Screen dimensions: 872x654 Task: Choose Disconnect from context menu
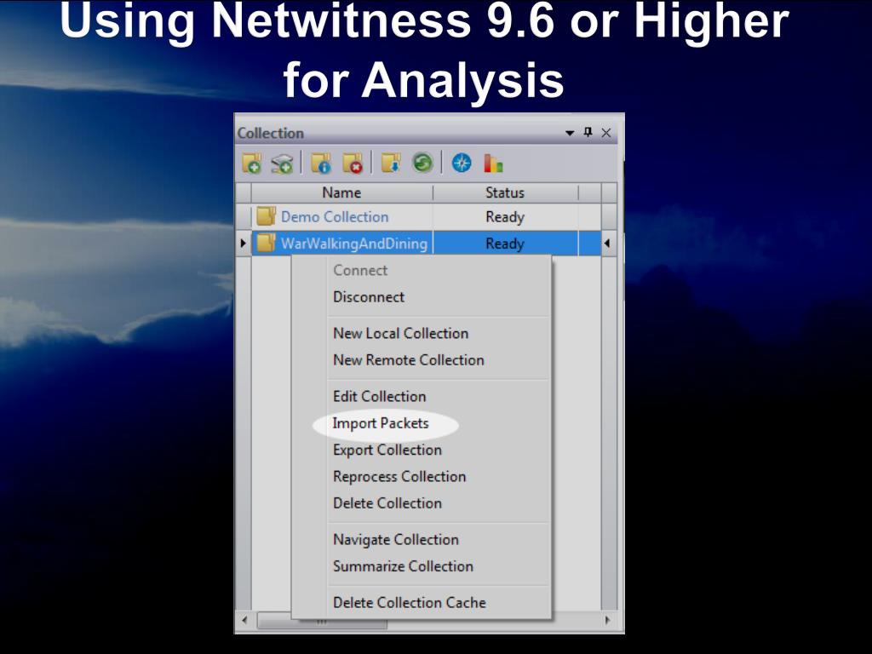[x=369, y=297]
